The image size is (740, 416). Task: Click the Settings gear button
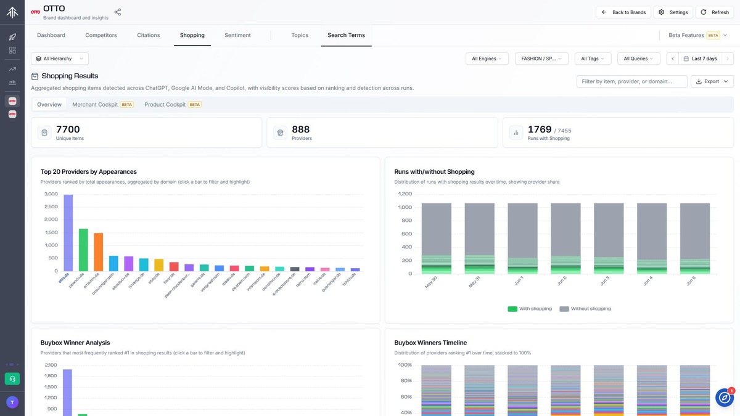673,12
